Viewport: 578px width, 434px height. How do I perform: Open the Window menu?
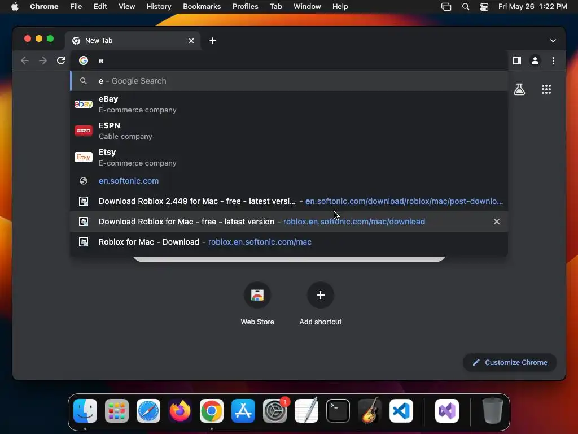tap(307, 7)
